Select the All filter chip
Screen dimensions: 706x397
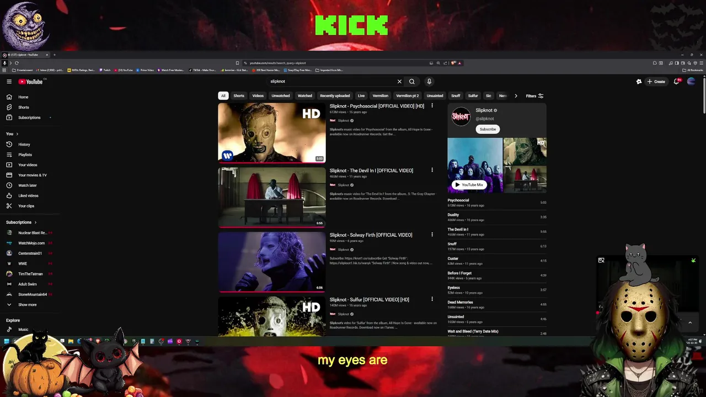(223, 96)
